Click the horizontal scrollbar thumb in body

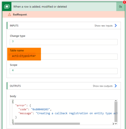pyautogui.click(x=47, y=124)
